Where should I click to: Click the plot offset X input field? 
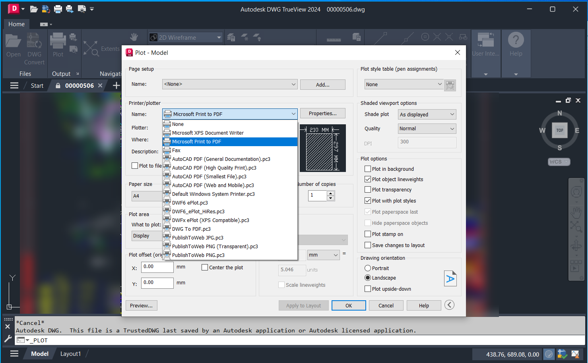[157, 267]
